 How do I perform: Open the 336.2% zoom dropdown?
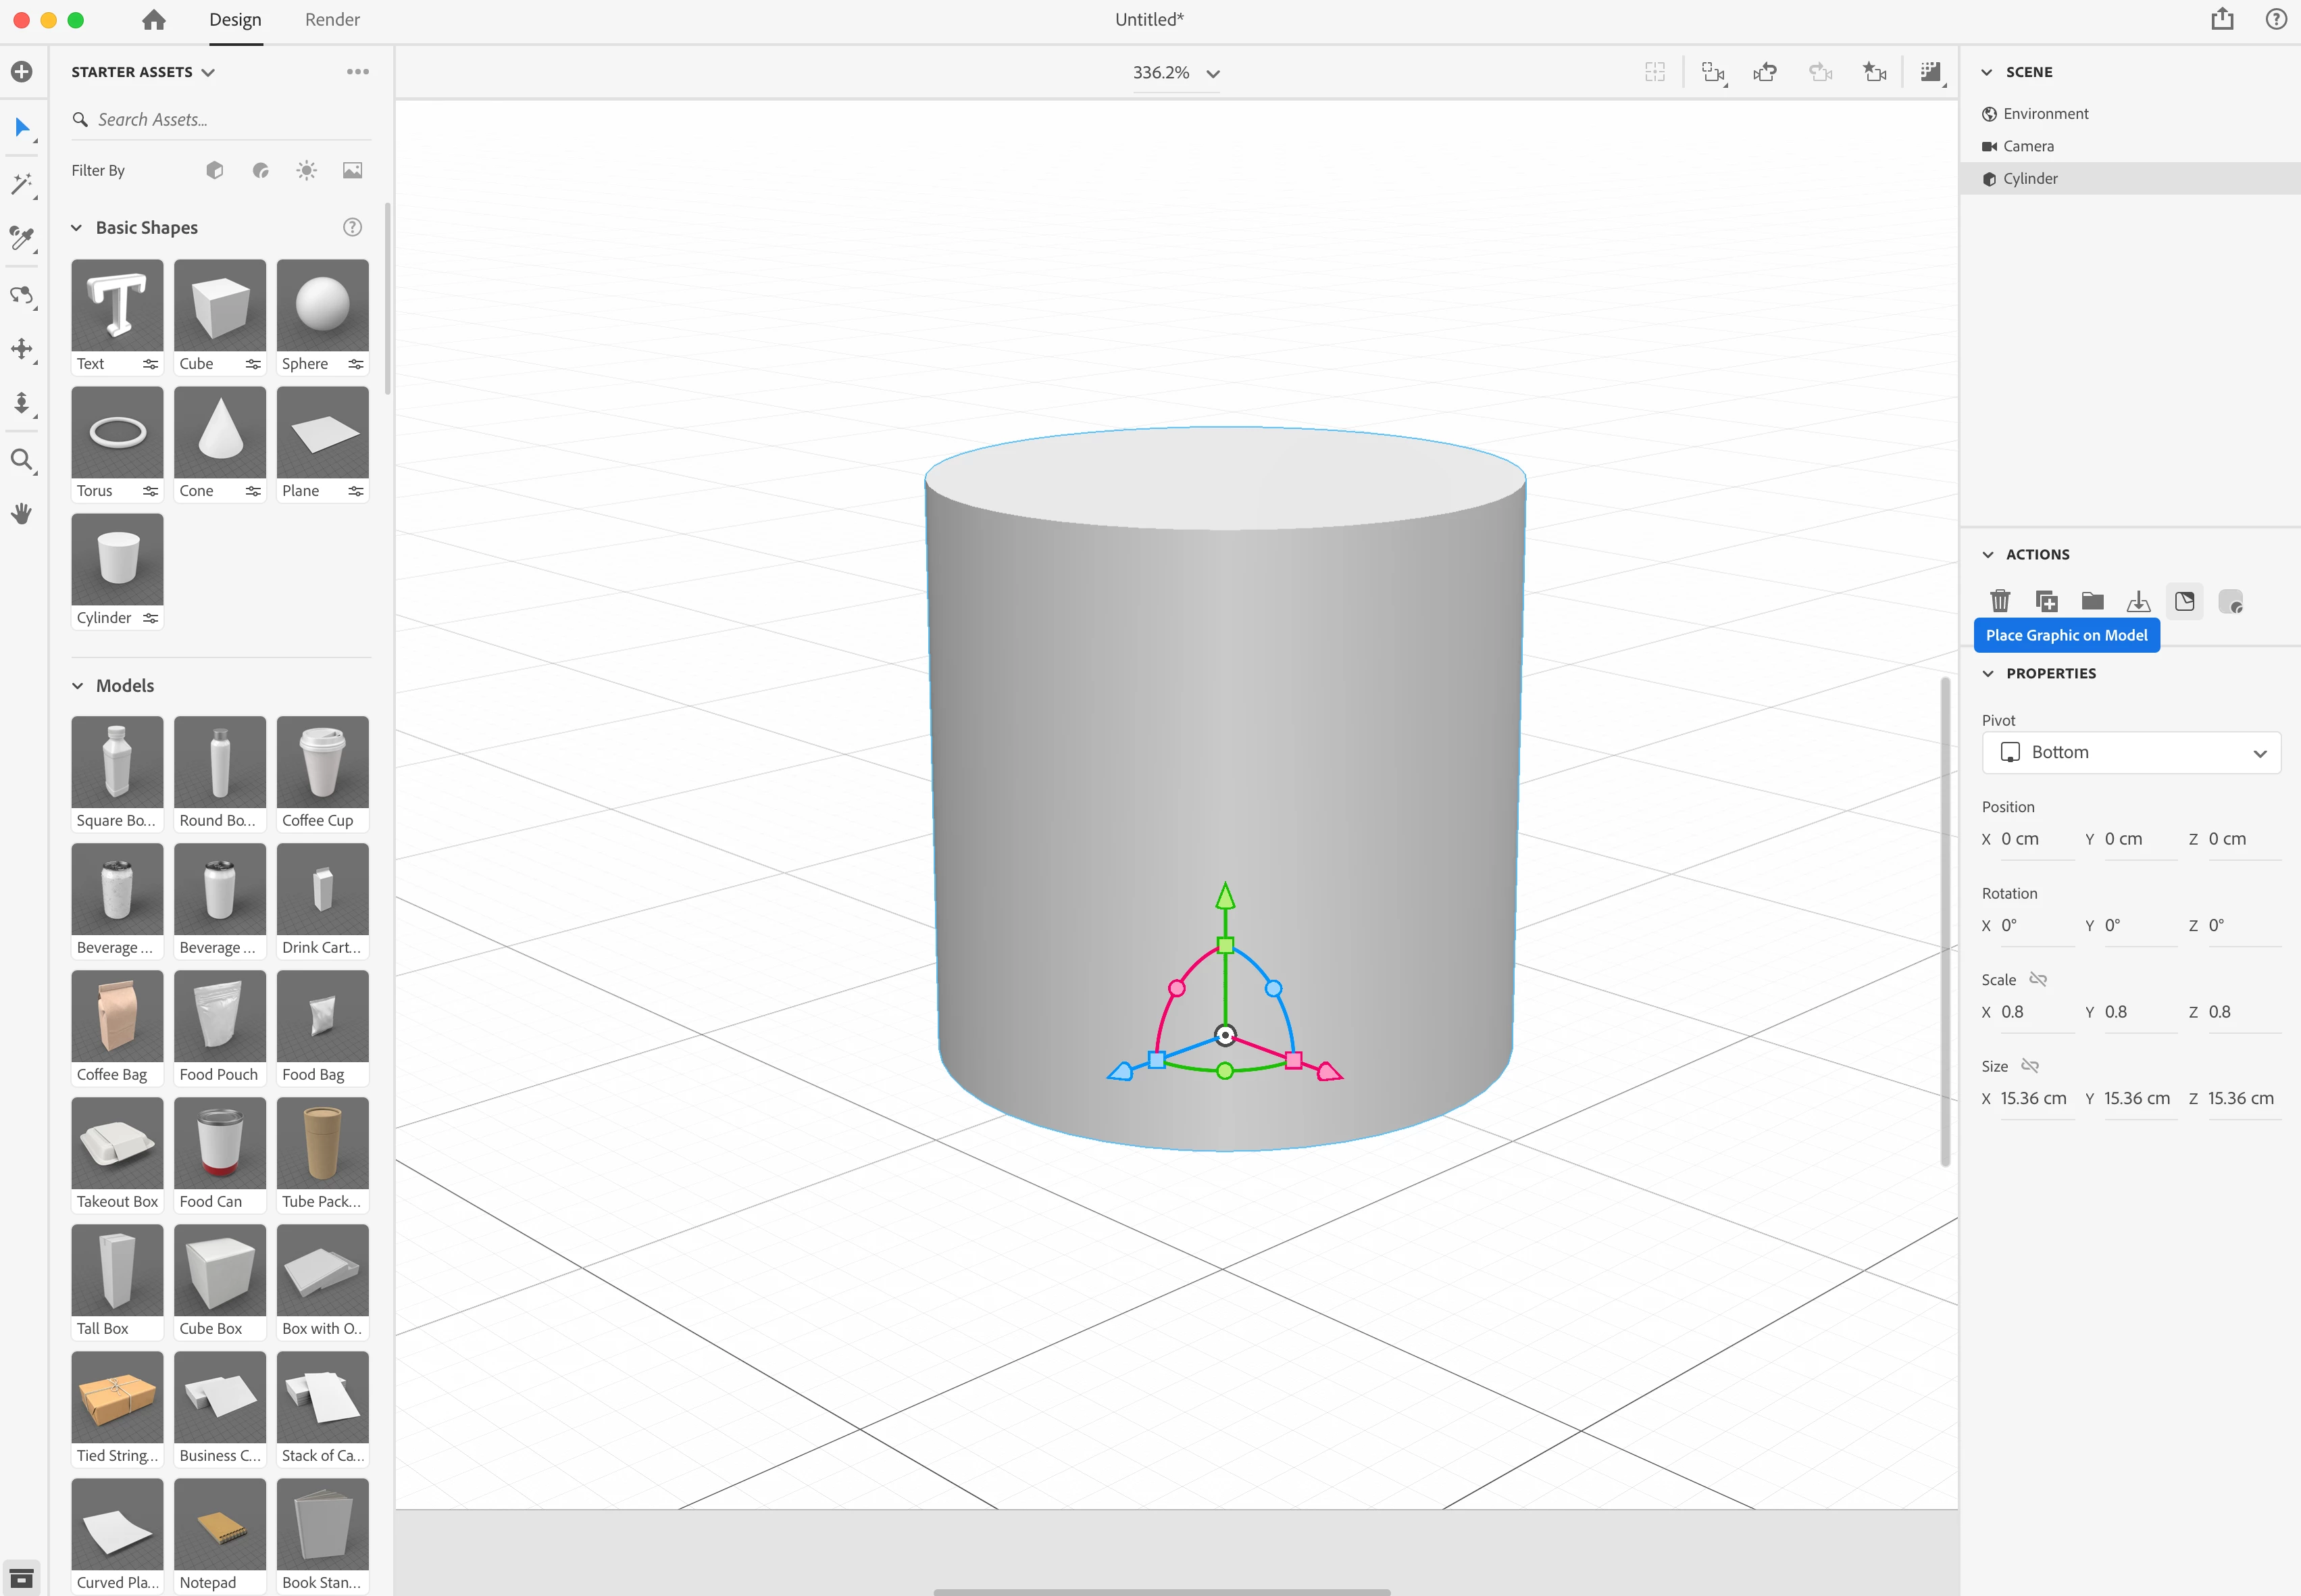[1175, 73]
